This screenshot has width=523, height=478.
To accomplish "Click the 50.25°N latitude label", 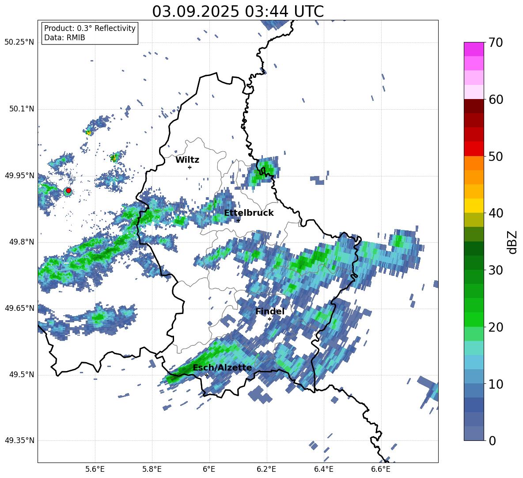I will point(19,42).
